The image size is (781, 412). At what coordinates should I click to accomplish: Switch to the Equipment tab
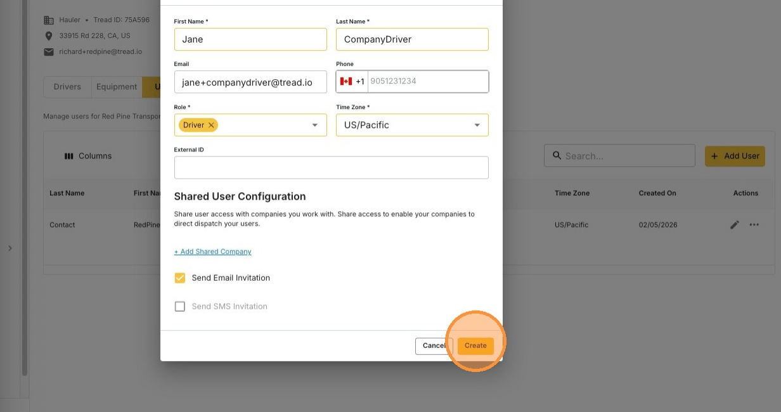pos(117,87)
